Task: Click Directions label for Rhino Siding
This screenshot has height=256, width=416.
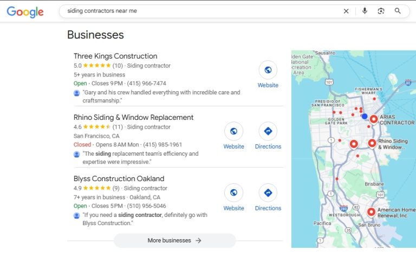Action: 268,146
